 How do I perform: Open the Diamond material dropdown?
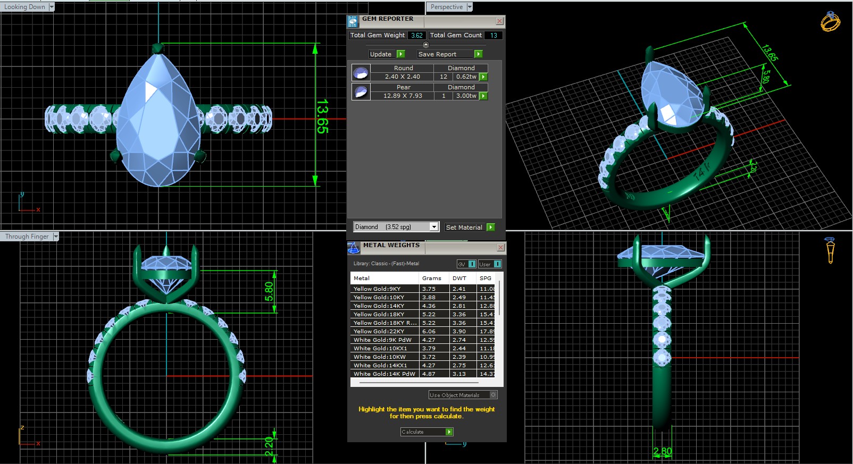434,227
